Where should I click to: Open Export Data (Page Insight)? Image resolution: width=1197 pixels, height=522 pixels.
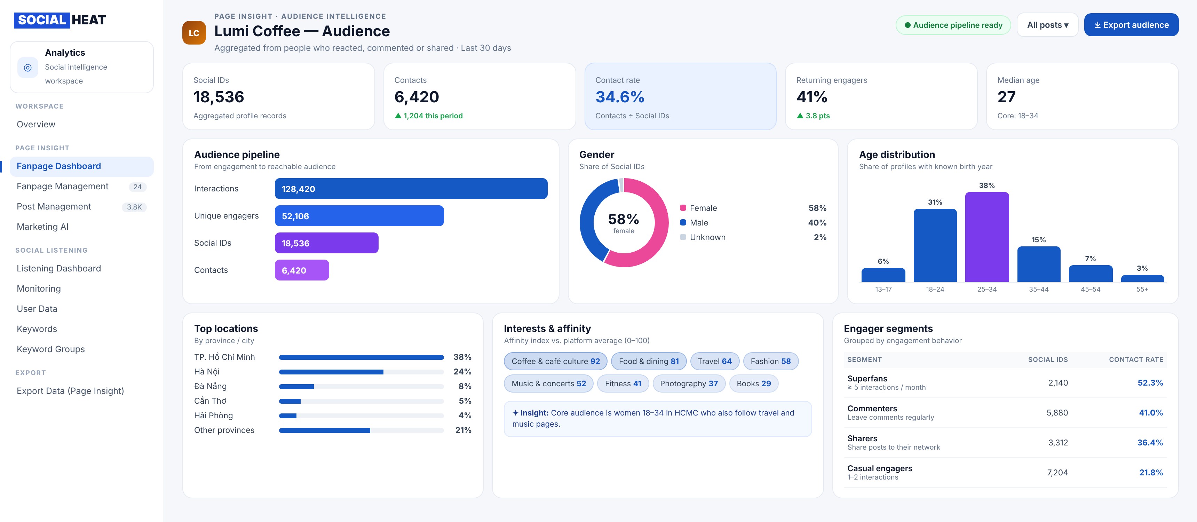click(x=82, y=391)
